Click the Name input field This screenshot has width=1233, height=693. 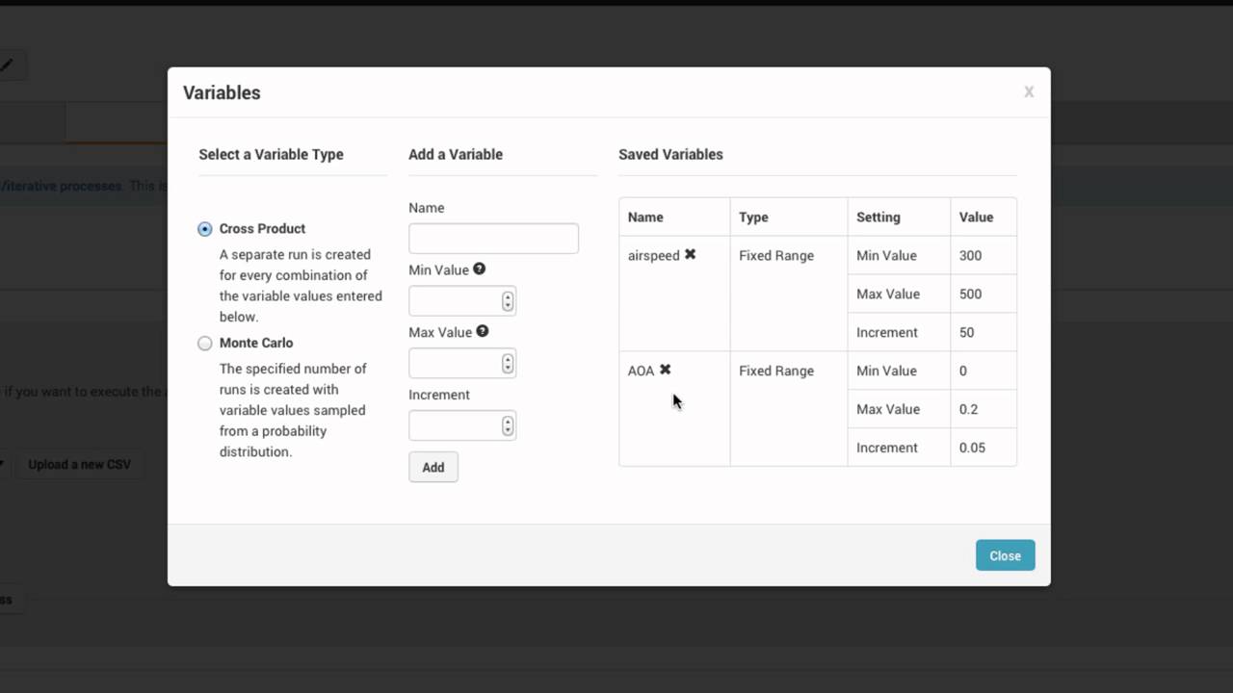click(x=493, y=239)
